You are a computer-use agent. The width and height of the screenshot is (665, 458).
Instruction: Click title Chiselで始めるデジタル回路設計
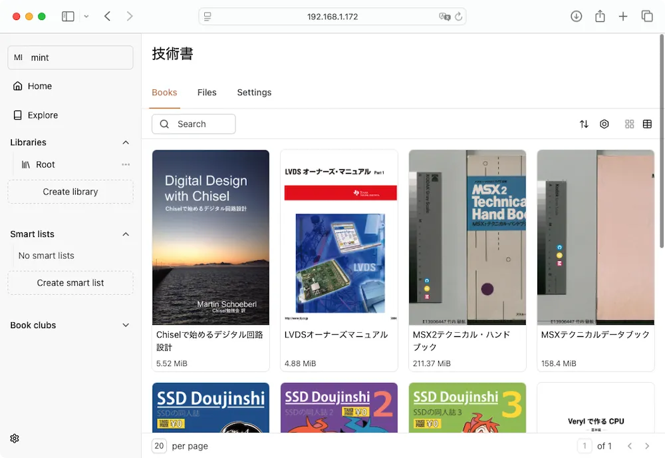point(210,342)
